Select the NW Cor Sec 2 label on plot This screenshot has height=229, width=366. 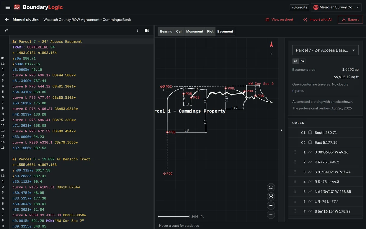point(261,84)
